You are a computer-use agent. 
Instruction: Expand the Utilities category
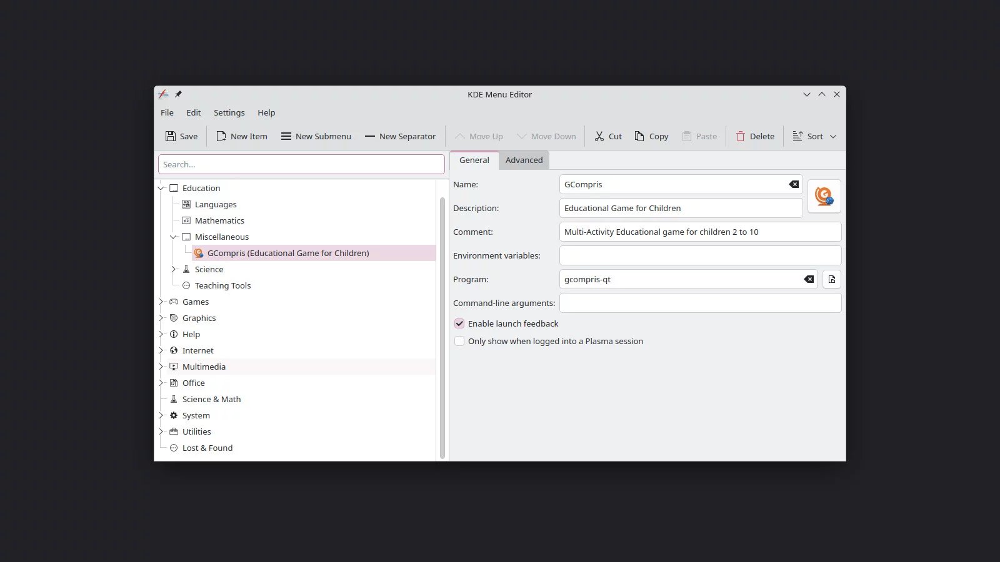point(161,431)
